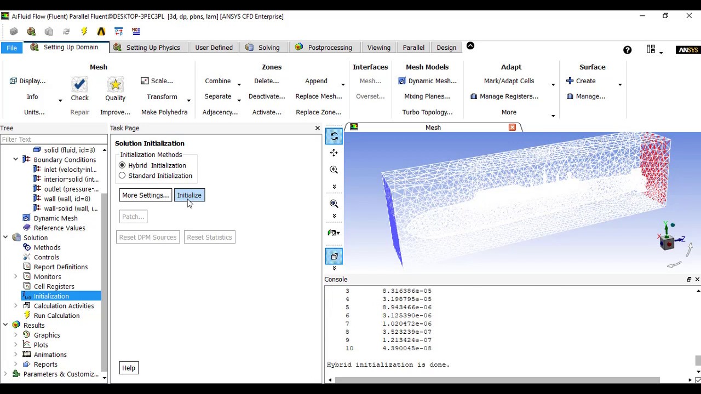Select Reference Values in the tree
This screenshot has height=394, width=701.
point(59,228)
